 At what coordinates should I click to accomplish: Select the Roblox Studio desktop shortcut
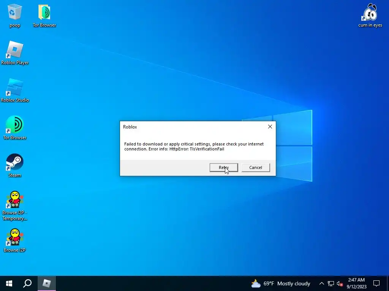click(x=15, y=90)
